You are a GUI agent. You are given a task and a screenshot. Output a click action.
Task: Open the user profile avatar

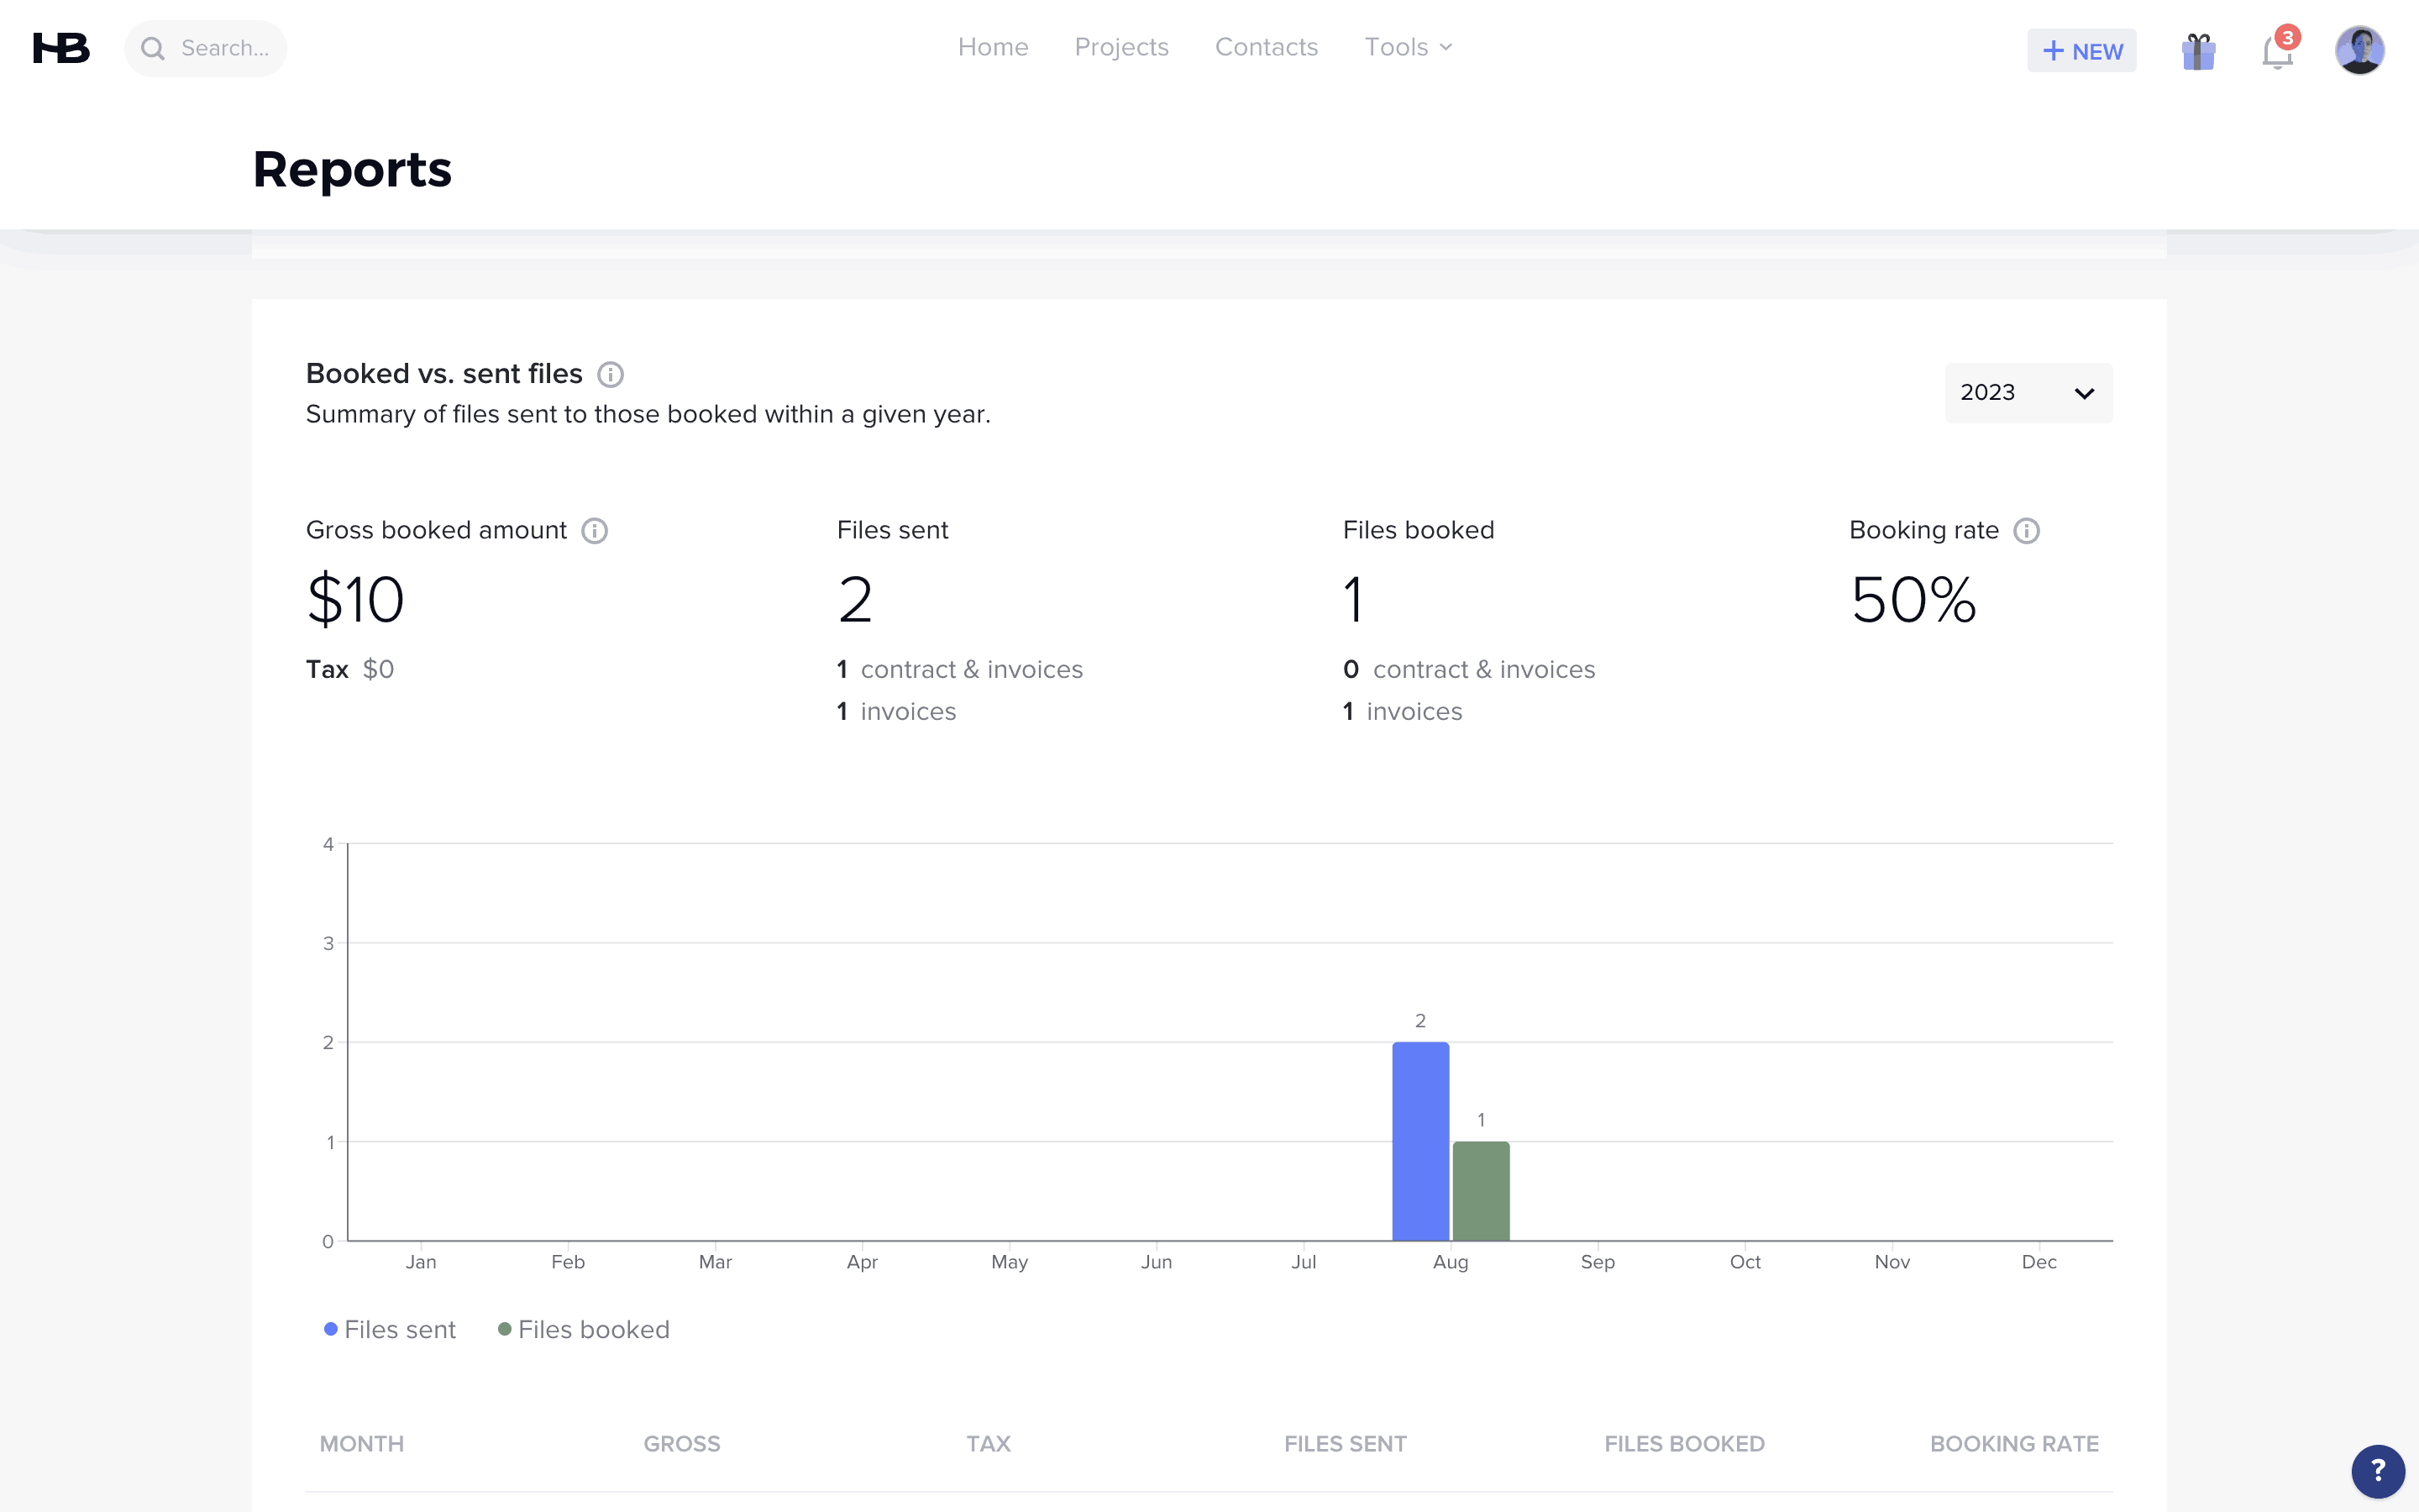coord(2359,50)
